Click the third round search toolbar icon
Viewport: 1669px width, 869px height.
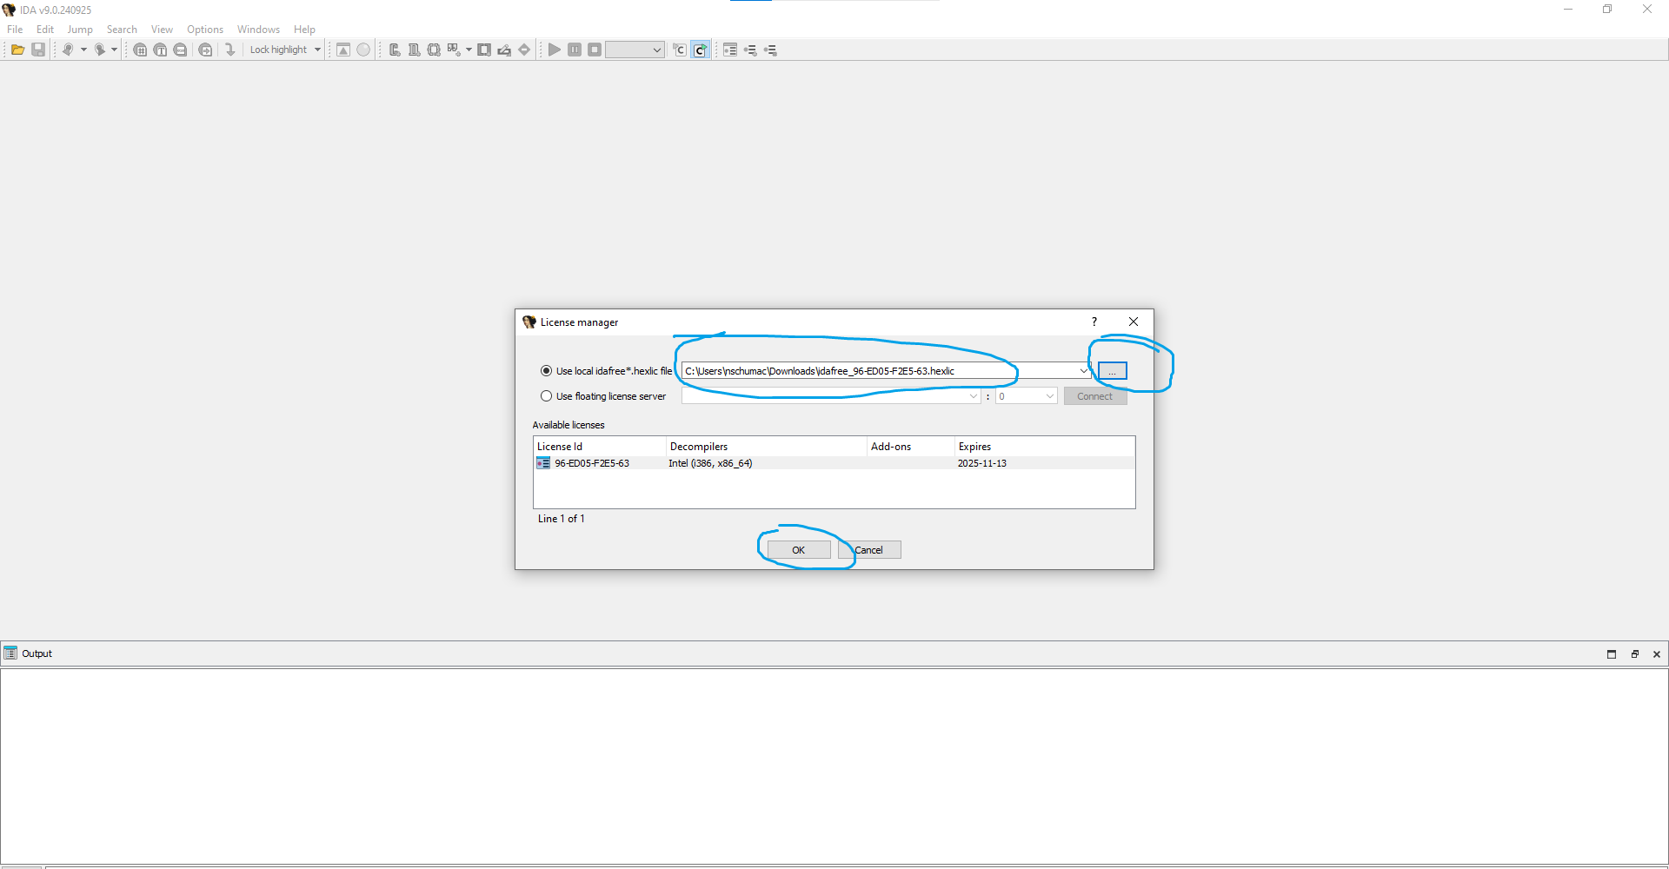pos(180,50)
